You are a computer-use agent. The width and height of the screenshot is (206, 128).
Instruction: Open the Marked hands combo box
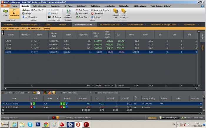[x=84, y=93]
